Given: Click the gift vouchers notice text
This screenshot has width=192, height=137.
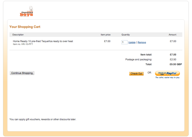Looking at the screenshot, I should 43,119.
